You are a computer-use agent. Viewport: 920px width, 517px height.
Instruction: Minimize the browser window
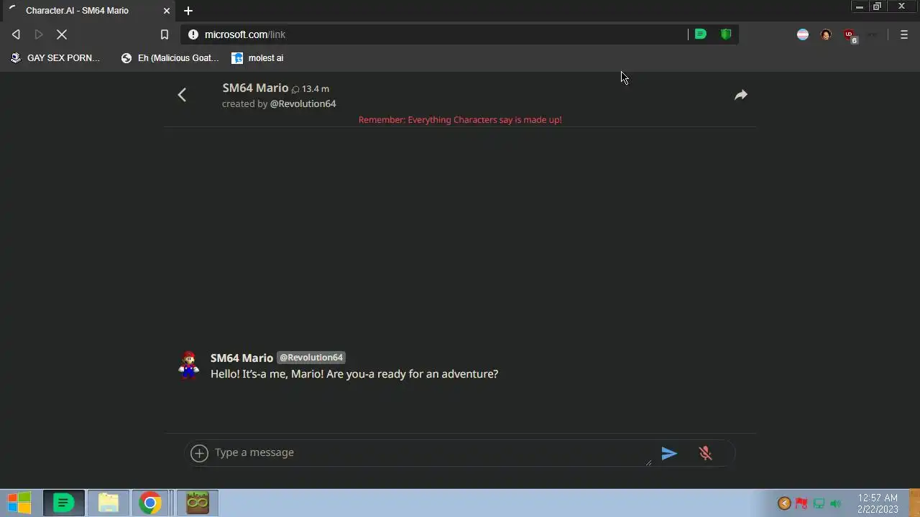click(x=859, y=6)
